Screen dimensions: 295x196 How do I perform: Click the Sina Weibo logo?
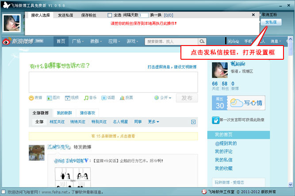[18, 41]
